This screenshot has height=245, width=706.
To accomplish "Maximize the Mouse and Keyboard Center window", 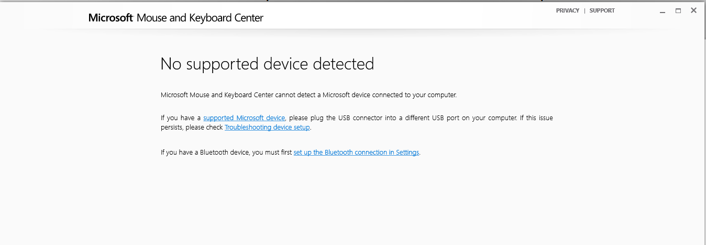I will point(678,10).
